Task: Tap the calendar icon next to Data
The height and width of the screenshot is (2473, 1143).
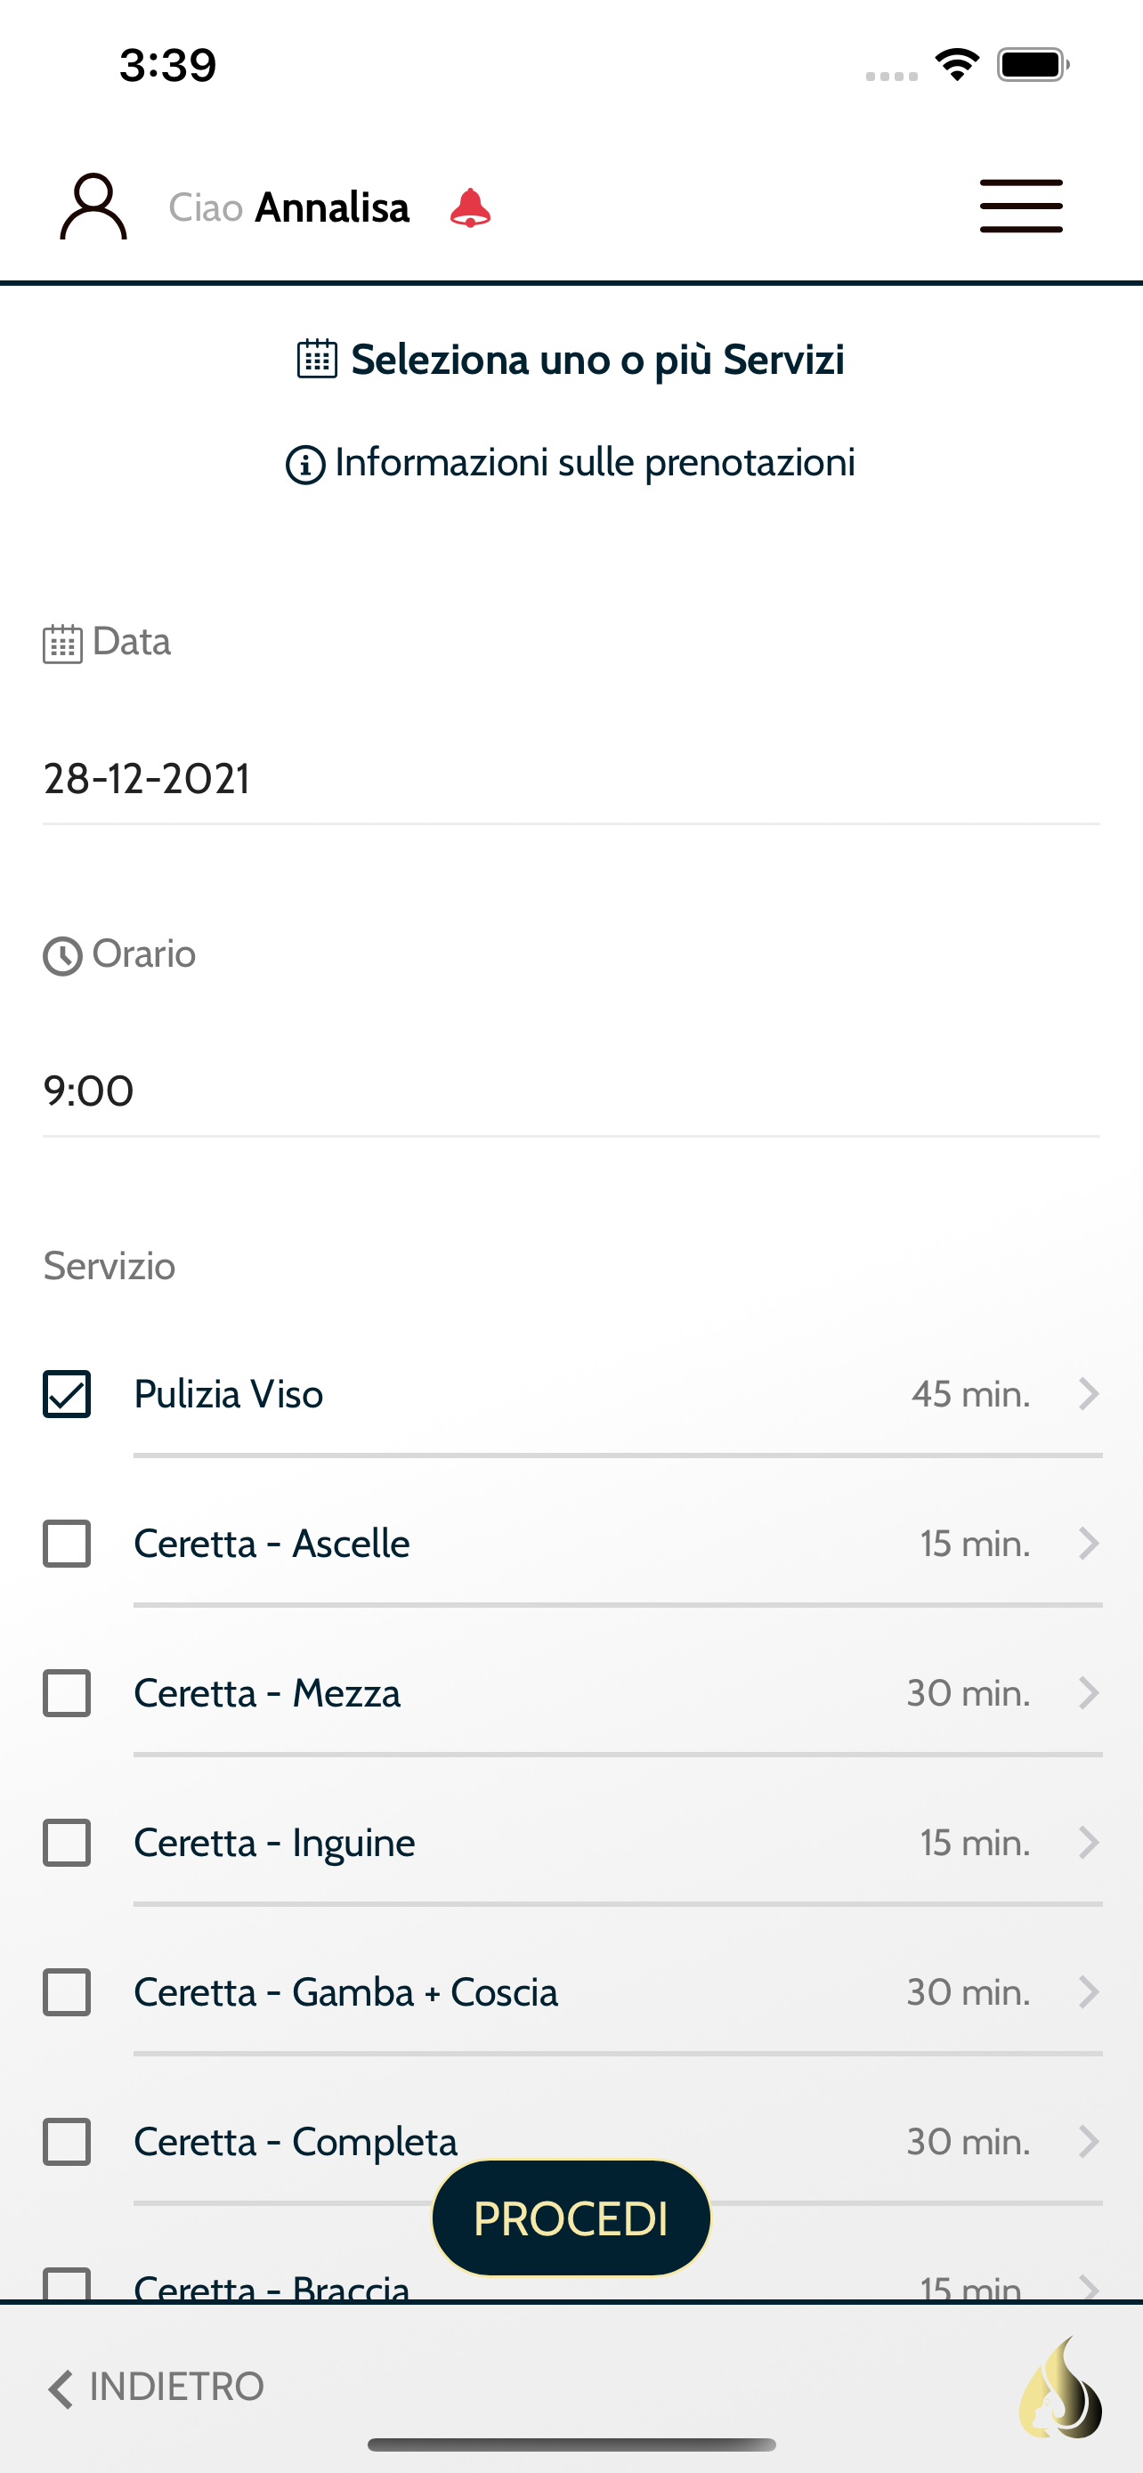Action: [62, 644]
